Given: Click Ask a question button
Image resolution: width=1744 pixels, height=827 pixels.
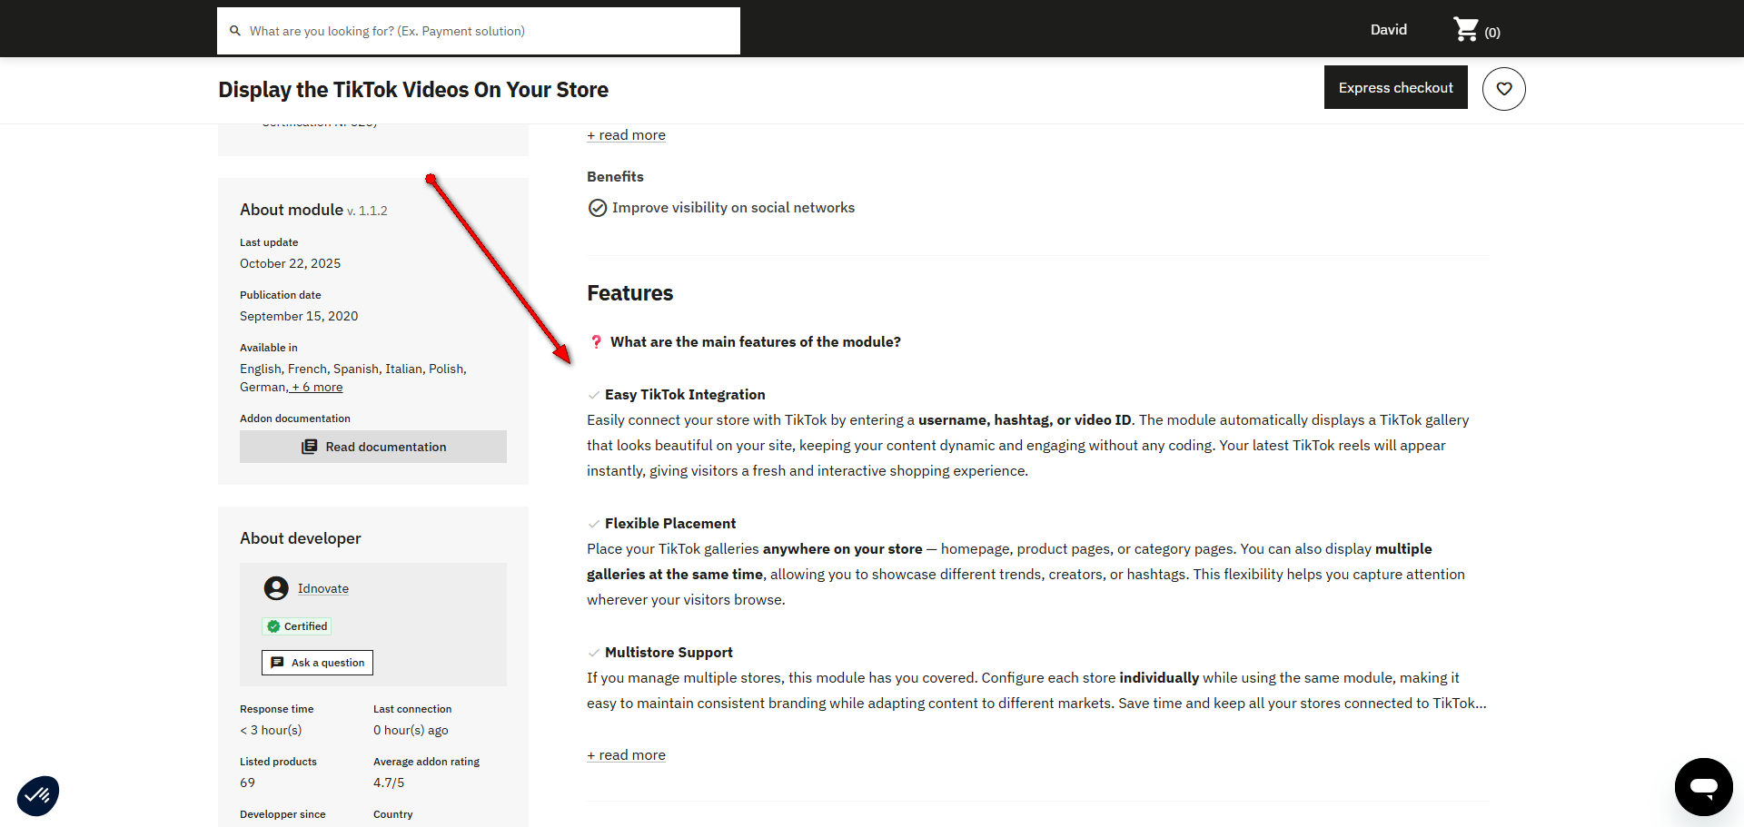Looking at the screenshot, I should 317,663.
